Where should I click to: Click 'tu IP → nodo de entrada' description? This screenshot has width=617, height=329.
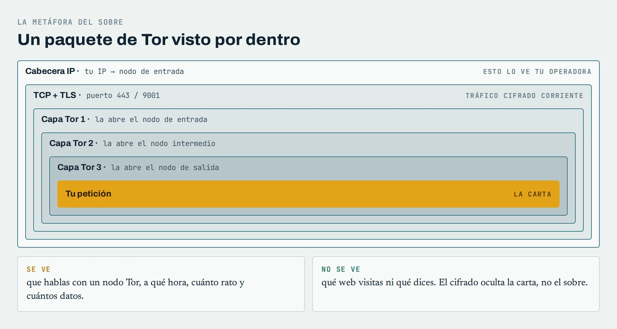tap(134, 72)
